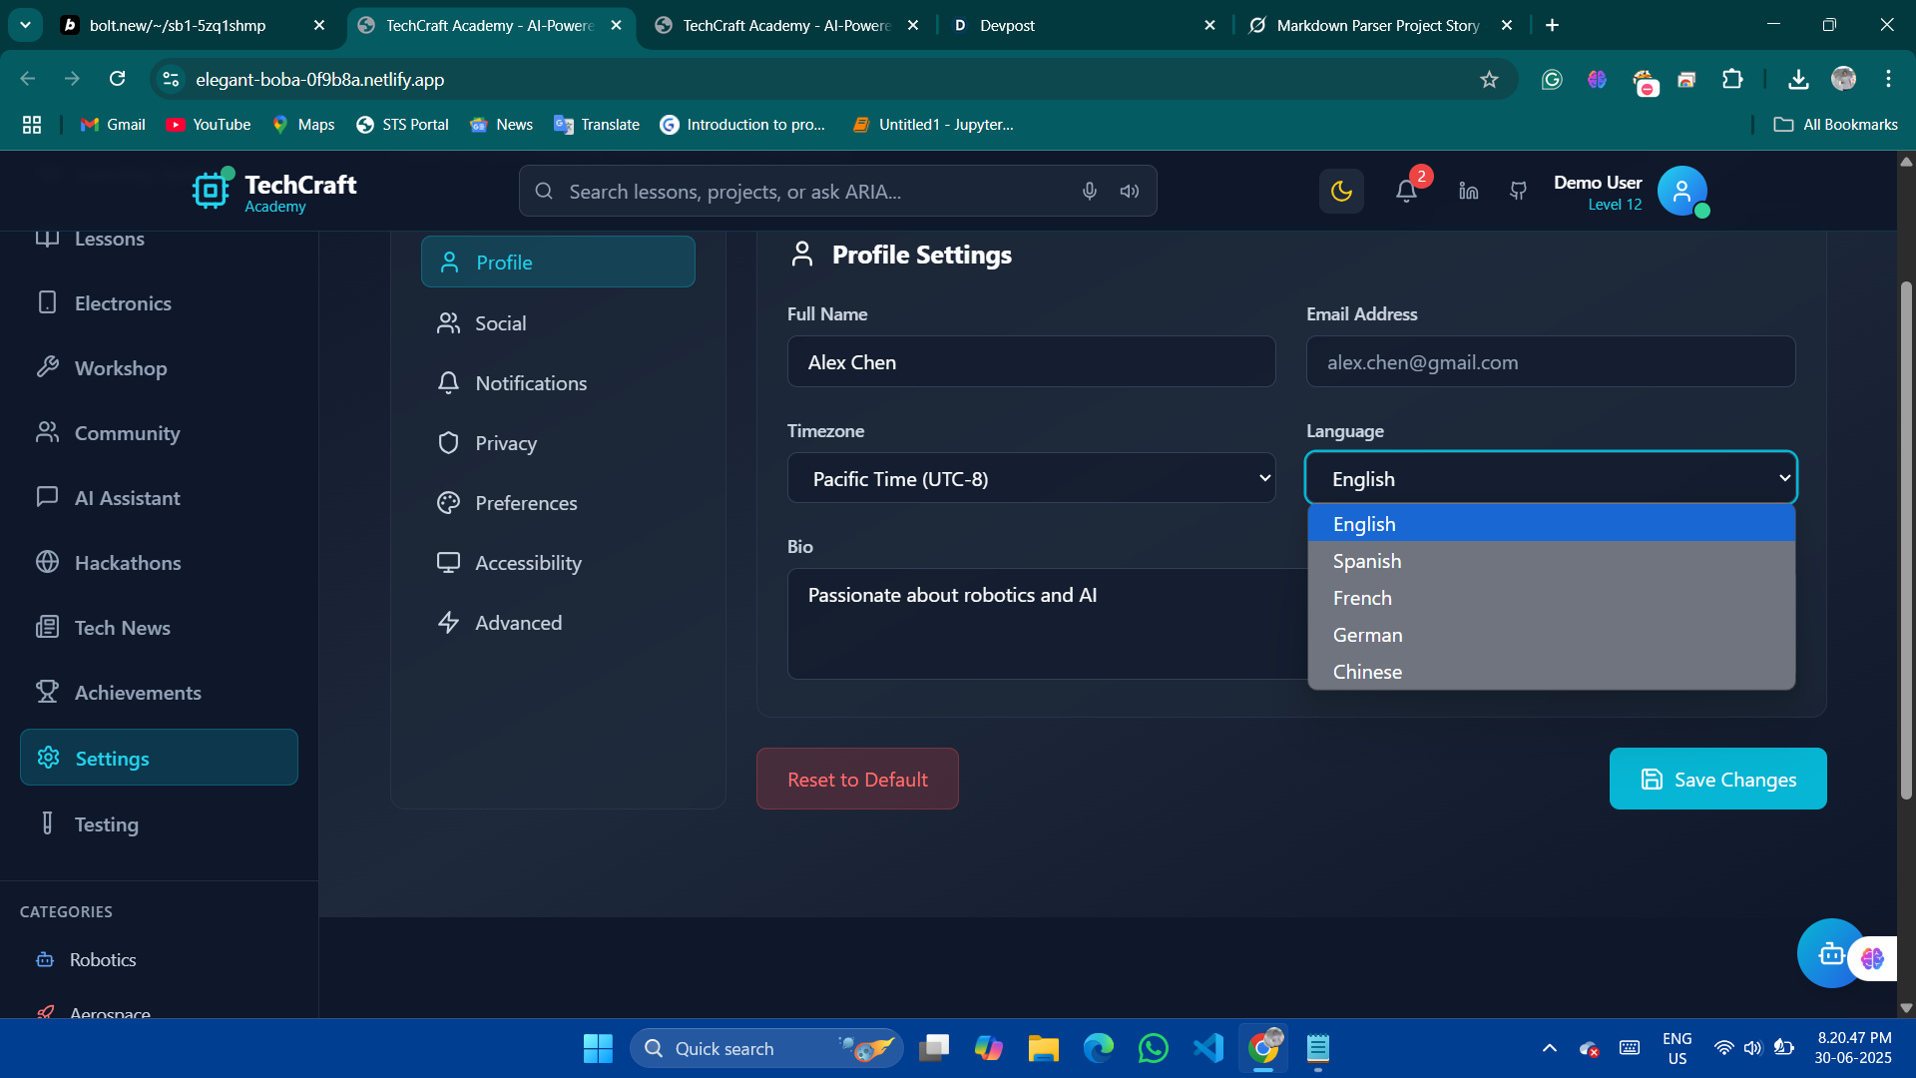Open Preferences settings section
Viewport: 1916px width, 1078px height.
point(526,503)
